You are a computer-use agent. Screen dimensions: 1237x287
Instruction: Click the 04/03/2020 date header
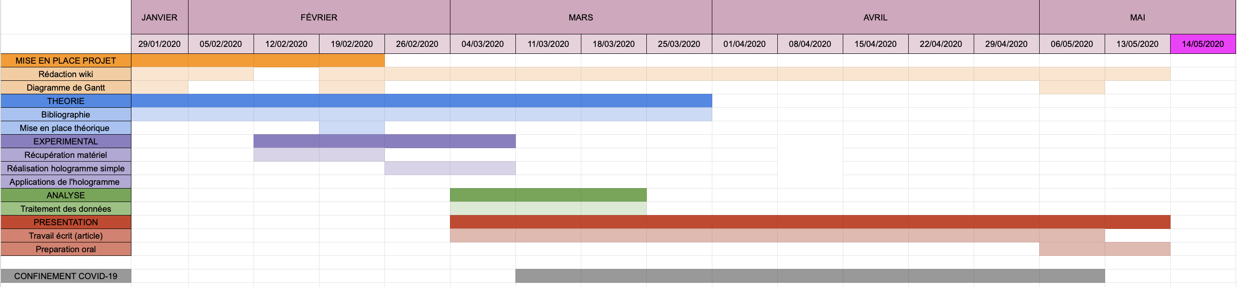tap(482, 44)
